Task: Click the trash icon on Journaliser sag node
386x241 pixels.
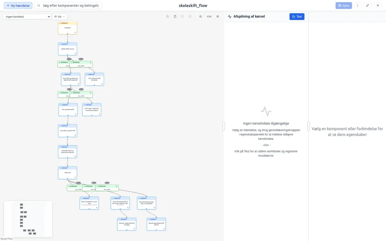Action: click(75, 135)
